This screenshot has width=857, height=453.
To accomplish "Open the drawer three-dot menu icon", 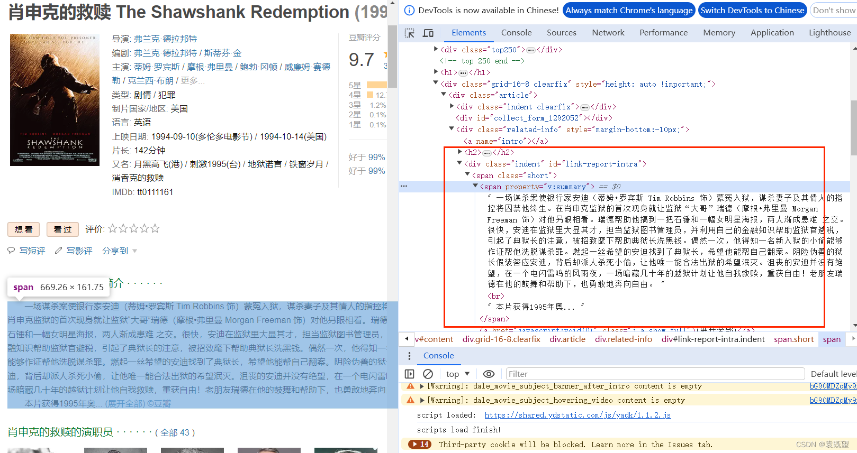I will 409,355.
